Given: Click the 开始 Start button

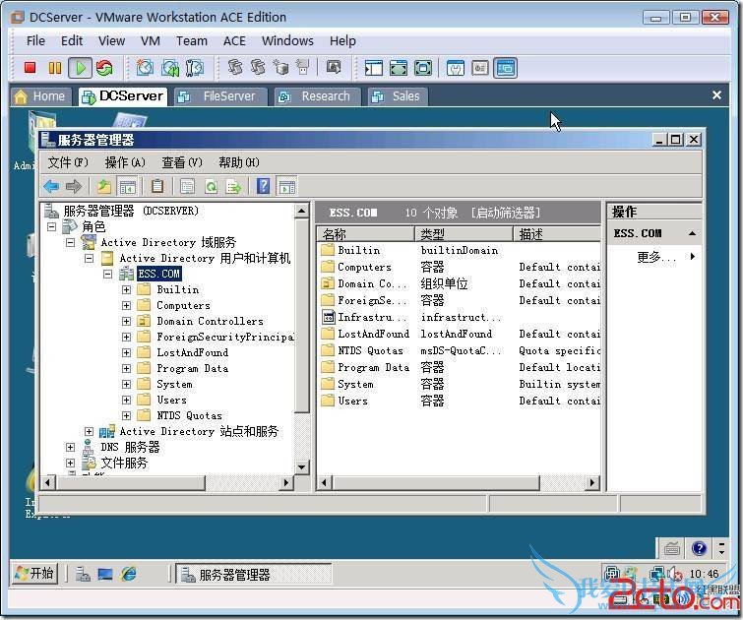Looking at the screenshot, I should (x=34, y=573).
